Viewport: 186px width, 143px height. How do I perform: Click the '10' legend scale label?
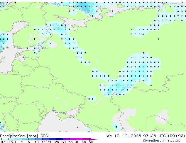(37, 142)
